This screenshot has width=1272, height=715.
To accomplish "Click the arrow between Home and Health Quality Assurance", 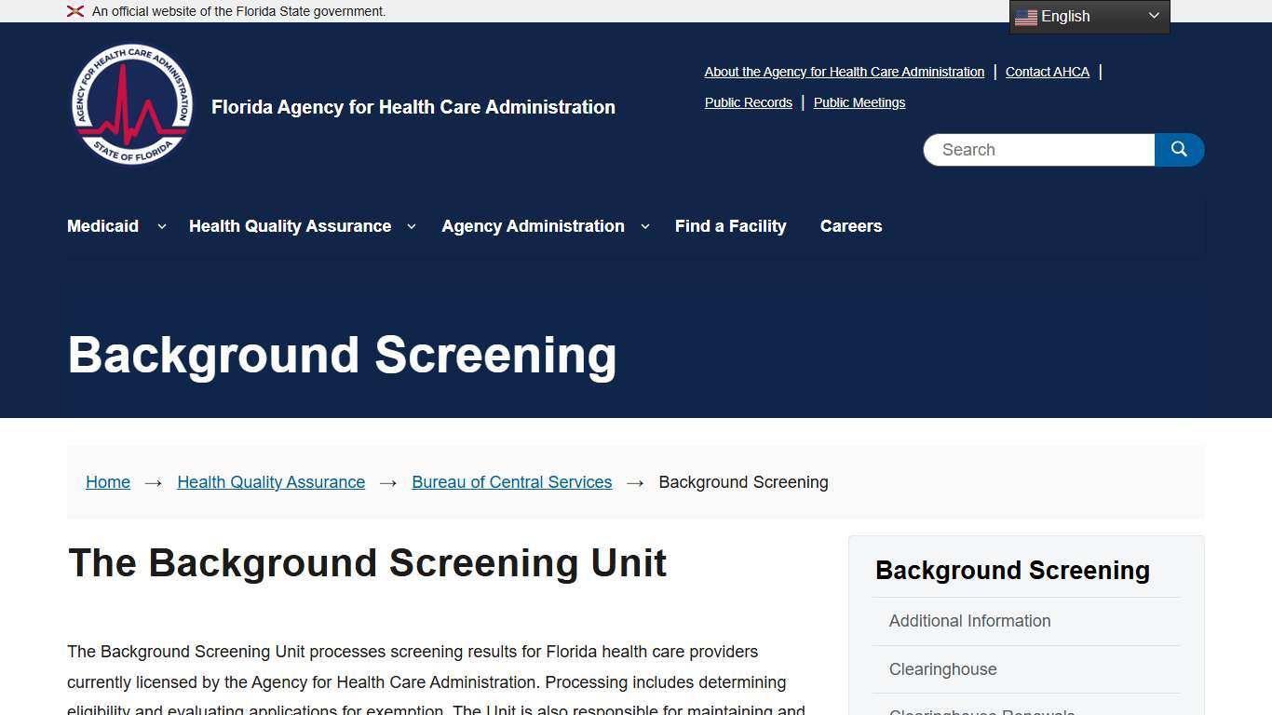I will (152, 482).
